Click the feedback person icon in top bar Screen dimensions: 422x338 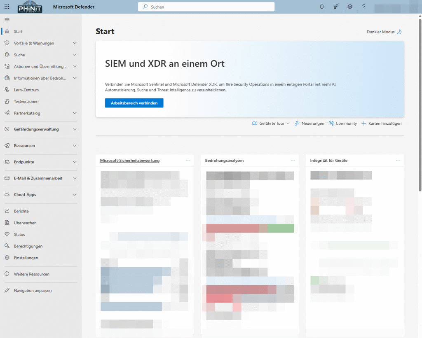pyautogui.click(x=335, y=7)
